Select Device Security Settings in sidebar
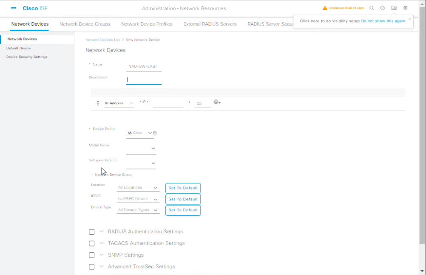Screen dimensions: 426x275 pyautogui.click(x=27, y=57)
